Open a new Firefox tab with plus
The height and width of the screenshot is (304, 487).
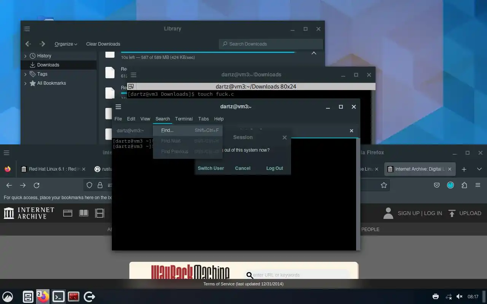(464, 169)
